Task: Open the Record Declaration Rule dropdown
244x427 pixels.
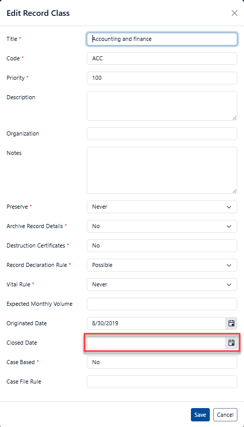Action: [x=162, y=265]
